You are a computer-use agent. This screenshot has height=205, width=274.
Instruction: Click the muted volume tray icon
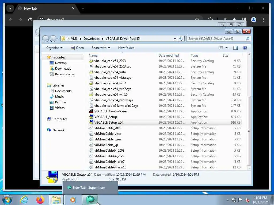click(x=247, y=200)
